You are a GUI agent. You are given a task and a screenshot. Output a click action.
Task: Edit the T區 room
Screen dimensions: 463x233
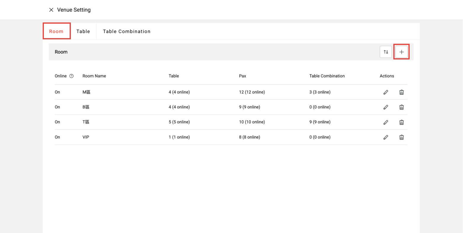[x=386, y=122]
